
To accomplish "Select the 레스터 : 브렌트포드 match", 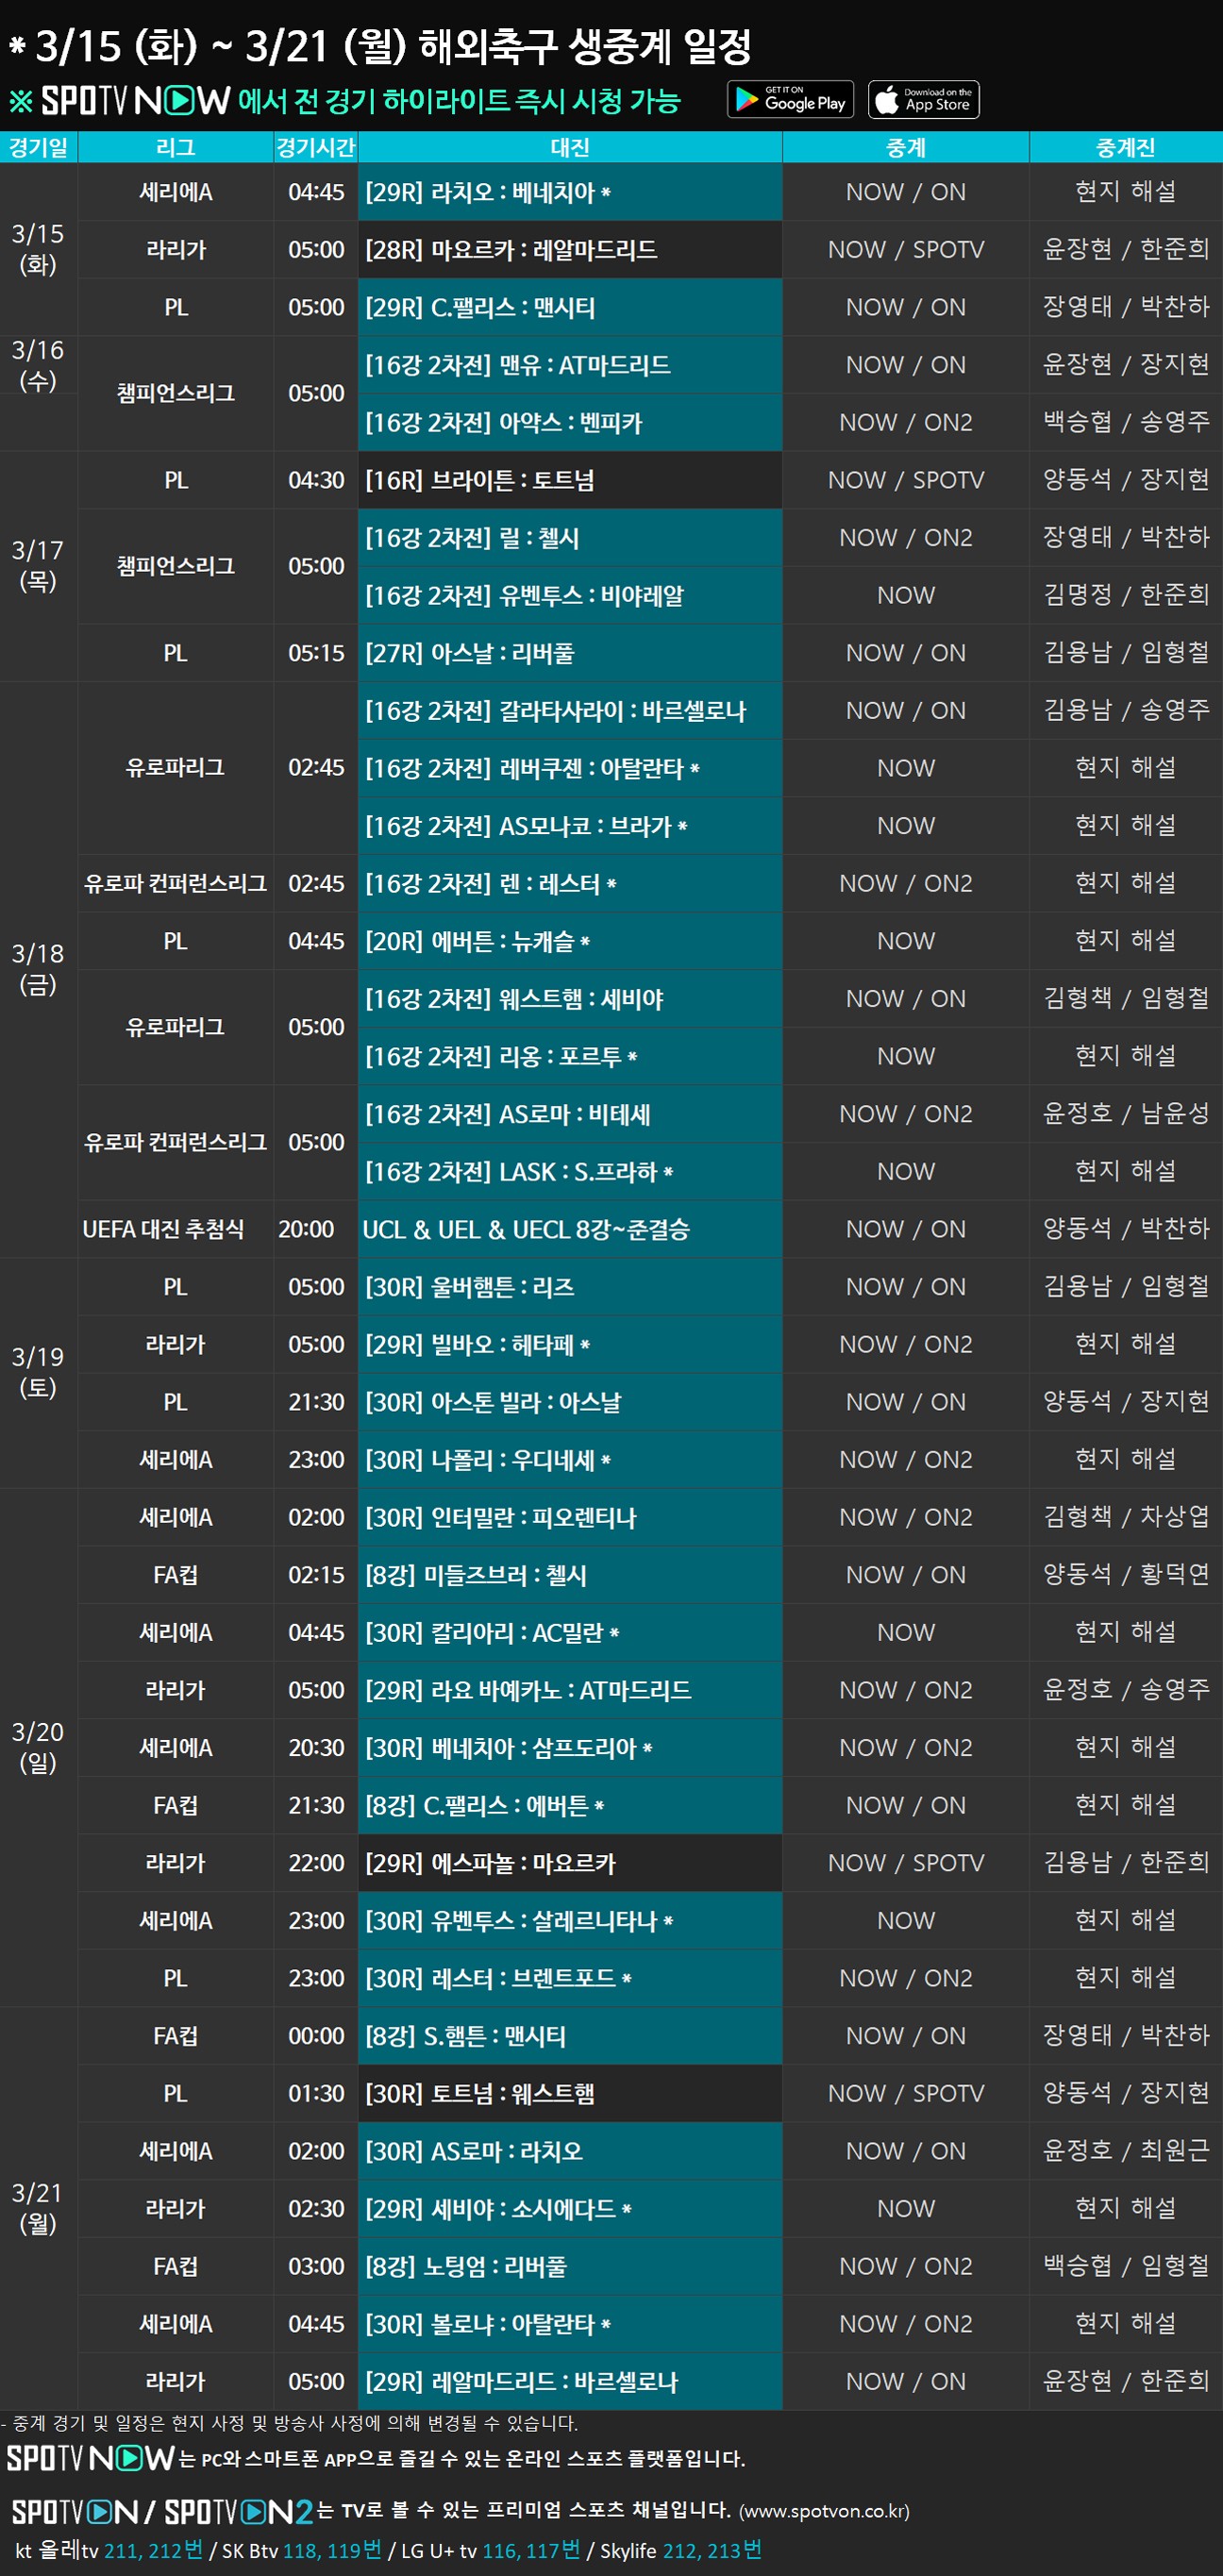I will tap(570, 1980).
